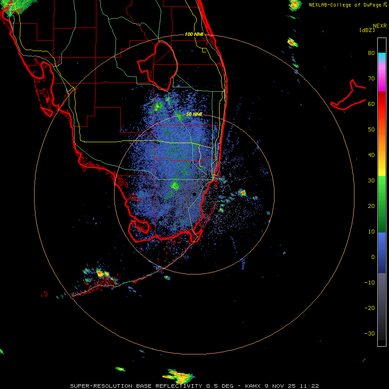Image resolution: width=389 pixels, height=389 pixels.
Task: Select the 50 value on the dBZ scale
Action: (371, 130)
